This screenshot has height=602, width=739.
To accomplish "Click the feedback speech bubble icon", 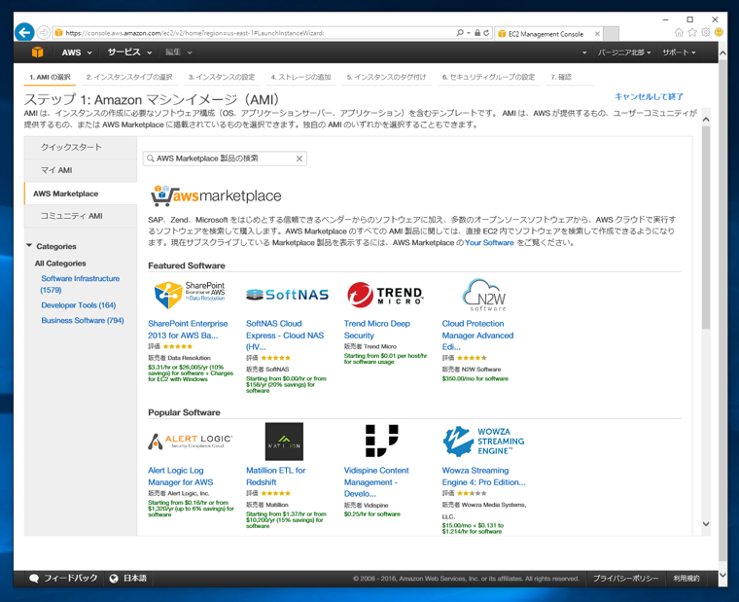I will (34, 579).
